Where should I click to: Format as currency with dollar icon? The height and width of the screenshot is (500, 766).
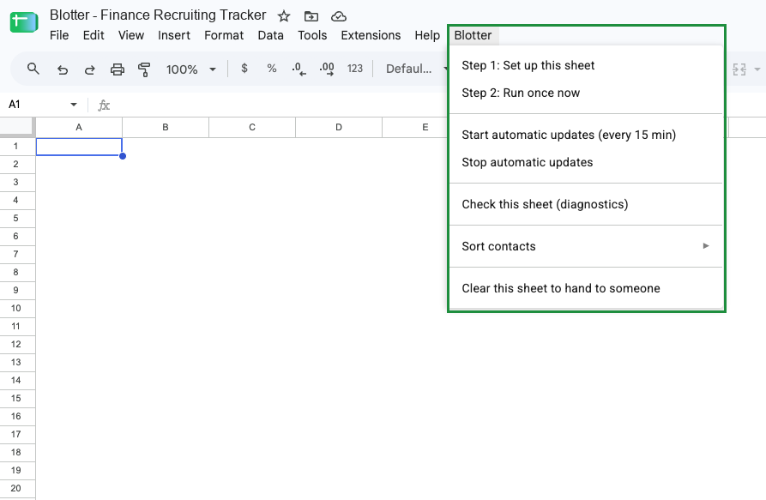tap(244, 69)
